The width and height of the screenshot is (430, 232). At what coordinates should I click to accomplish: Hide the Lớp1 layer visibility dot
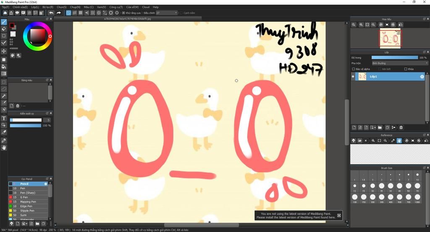tap(353, 77)
